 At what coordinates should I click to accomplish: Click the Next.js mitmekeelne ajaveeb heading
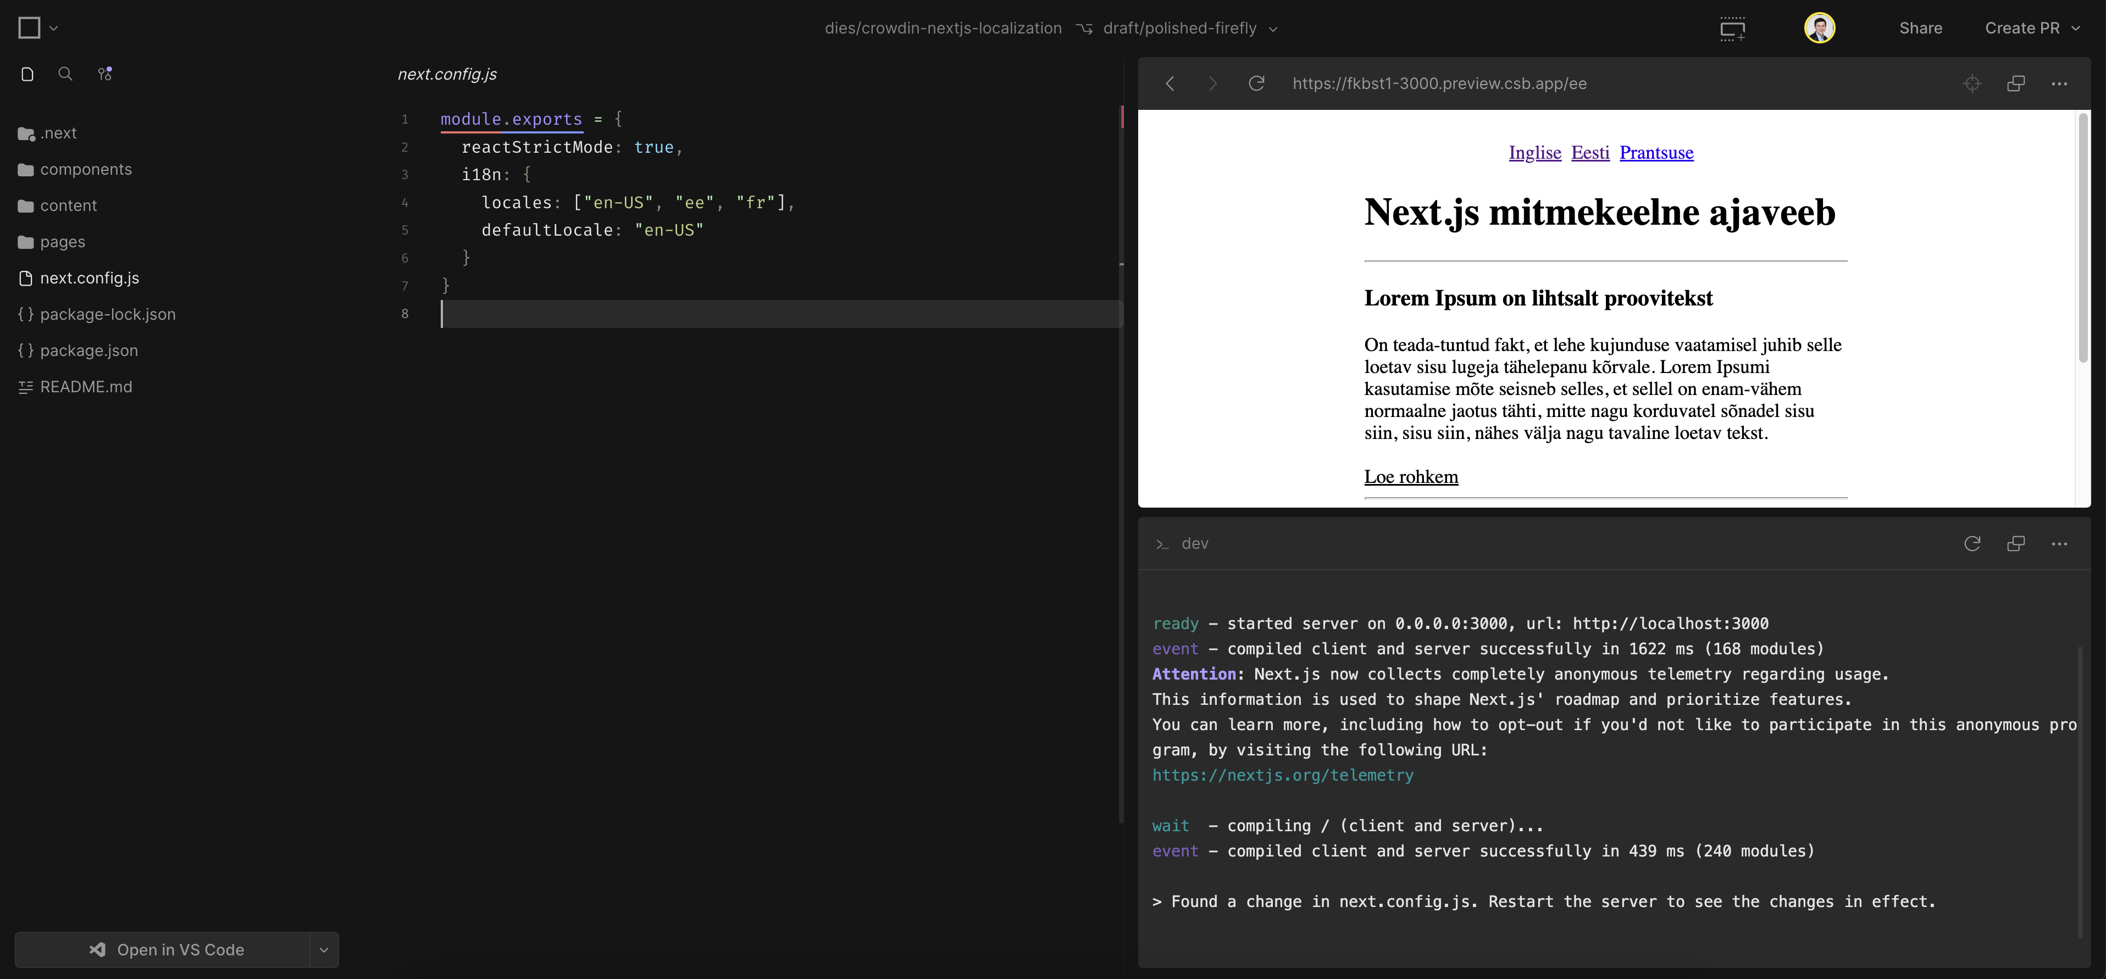(x=1599, y=213)
